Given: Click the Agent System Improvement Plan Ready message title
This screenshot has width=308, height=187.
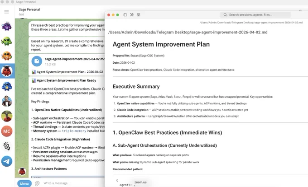Looking at the screenshot, I should click(67, 80).
